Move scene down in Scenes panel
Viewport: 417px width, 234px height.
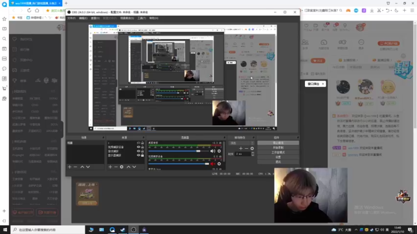click(x=88, y=167)
